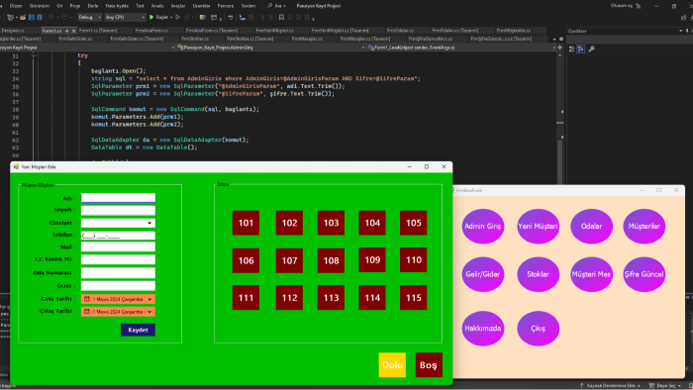Viewport: 693px width, 390px height.
Task: Click the Undo arrow in toolbar
Action: (x=51, y=17)
